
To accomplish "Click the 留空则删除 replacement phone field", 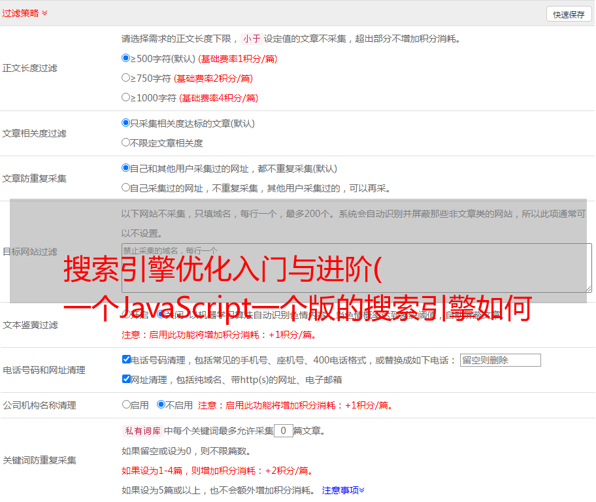I will coord(500,360).
